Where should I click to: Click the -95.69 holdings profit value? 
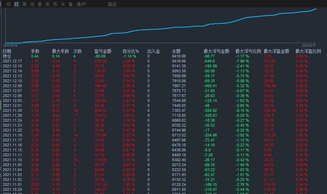[100, 56]
